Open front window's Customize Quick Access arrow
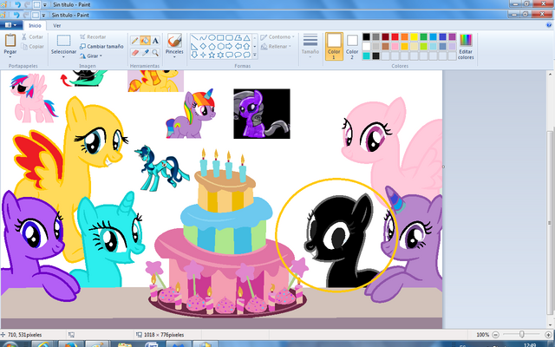This screenshot has height=347, width=555. click(x=43, y=16)
